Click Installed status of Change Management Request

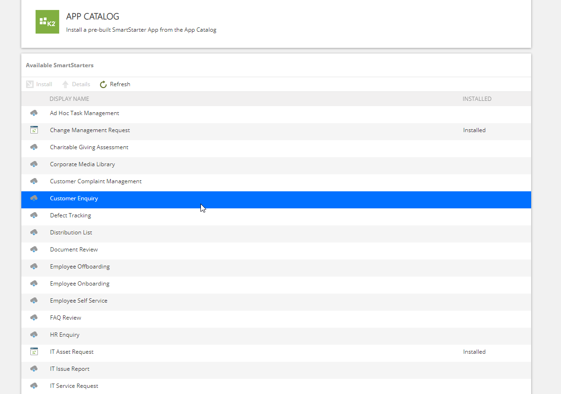tap(474, 130)
